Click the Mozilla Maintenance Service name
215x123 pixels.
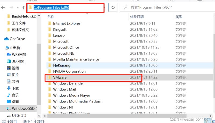tap(76, 59)
